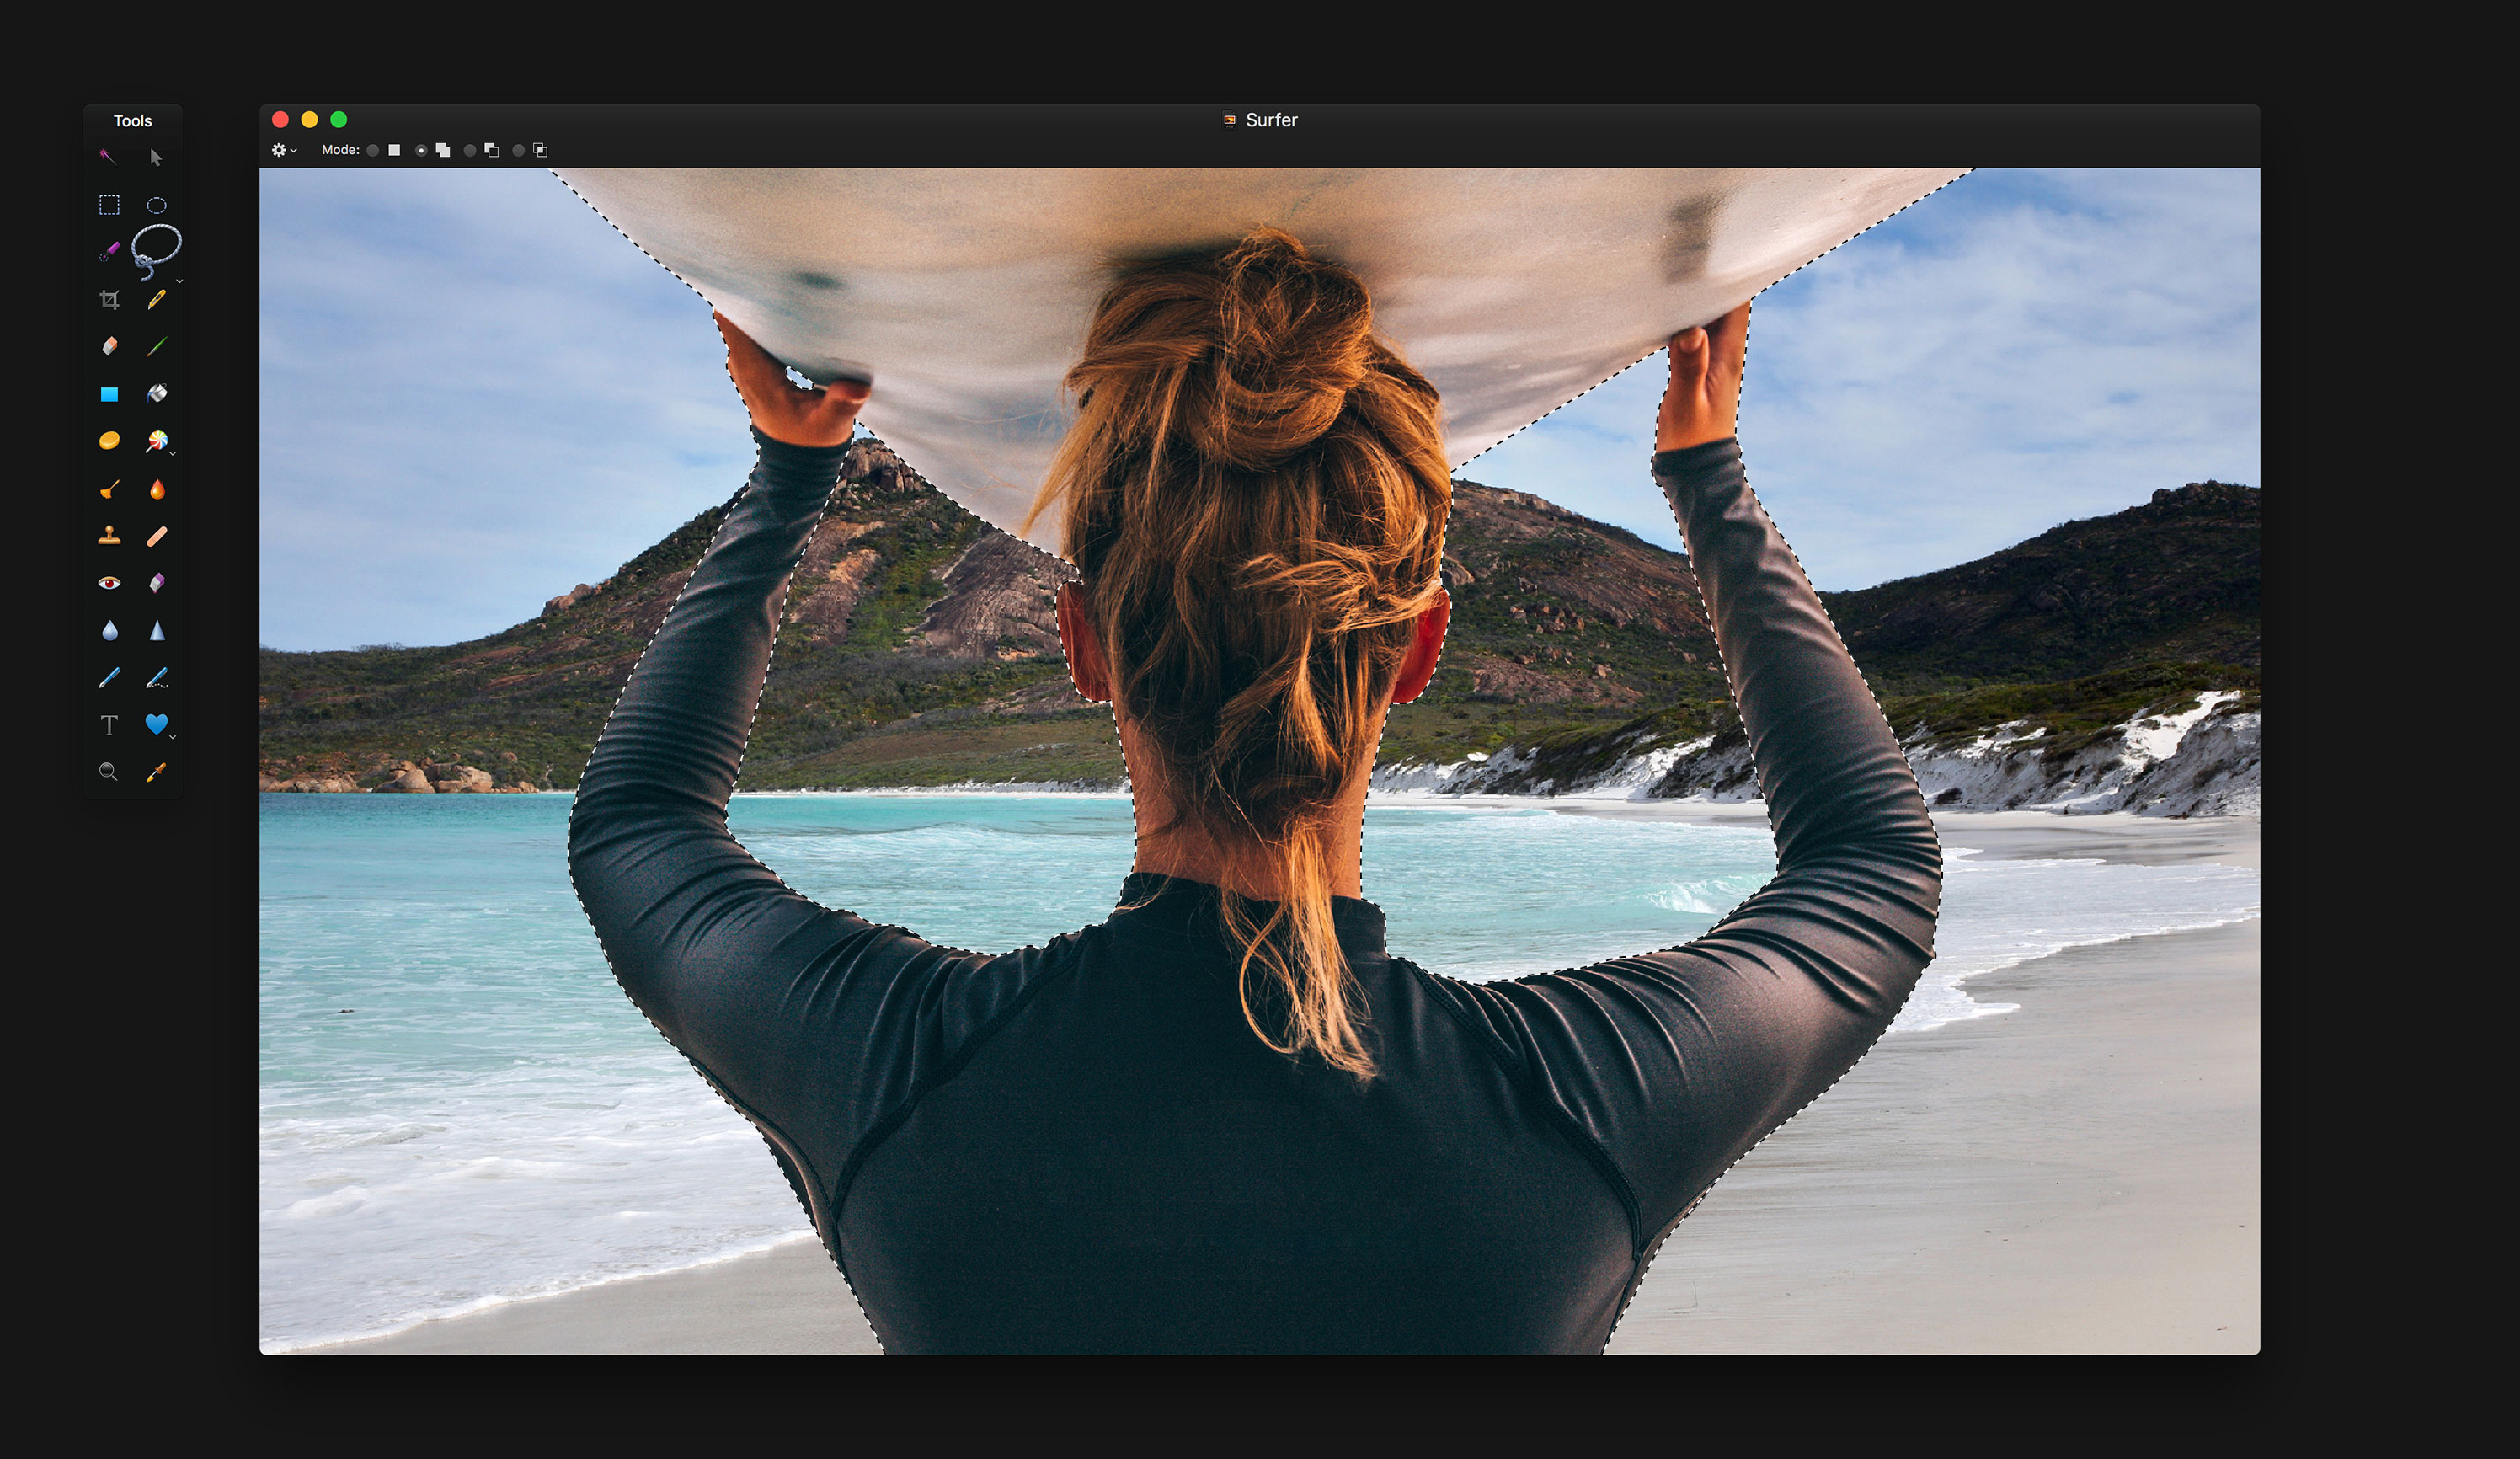Select the Clone Stamp tool
Viewport: 2520px width, 1459px height.
(x=110, y=536)
